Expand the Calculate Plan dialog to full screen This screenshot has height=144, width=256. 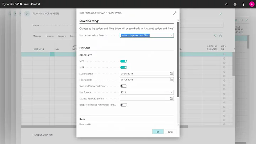pyautogui.click(x=175, y=13)
